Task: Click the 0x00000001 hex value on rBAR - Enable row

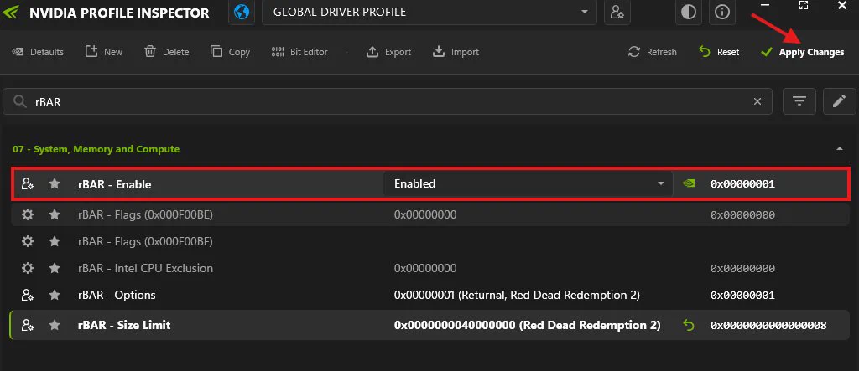Action: tap(742, 184)
